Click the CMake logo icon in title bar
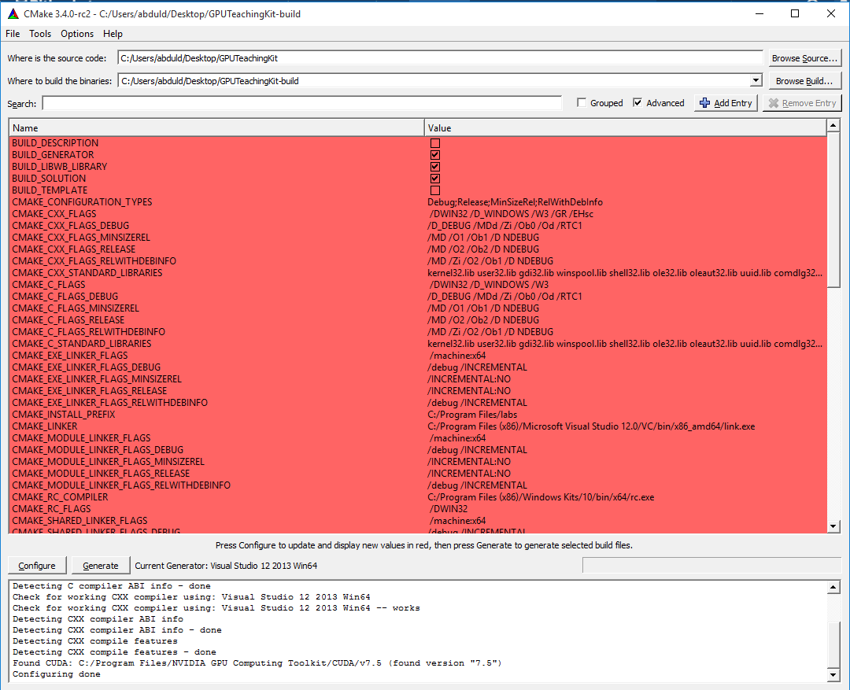Screen dimensions: 850x690 tap(13, 13)
